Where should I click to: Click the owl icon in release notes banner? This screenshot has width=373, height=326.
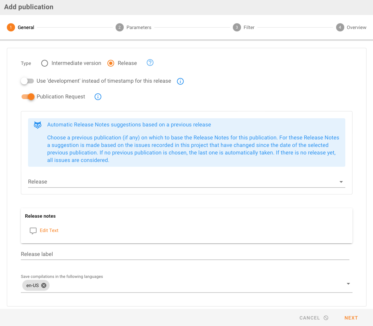point(38,125)
